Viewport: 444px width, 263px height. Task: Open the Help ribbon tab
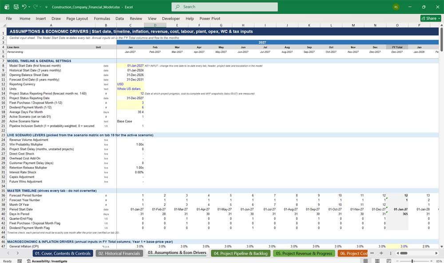(x=190, y=18)
